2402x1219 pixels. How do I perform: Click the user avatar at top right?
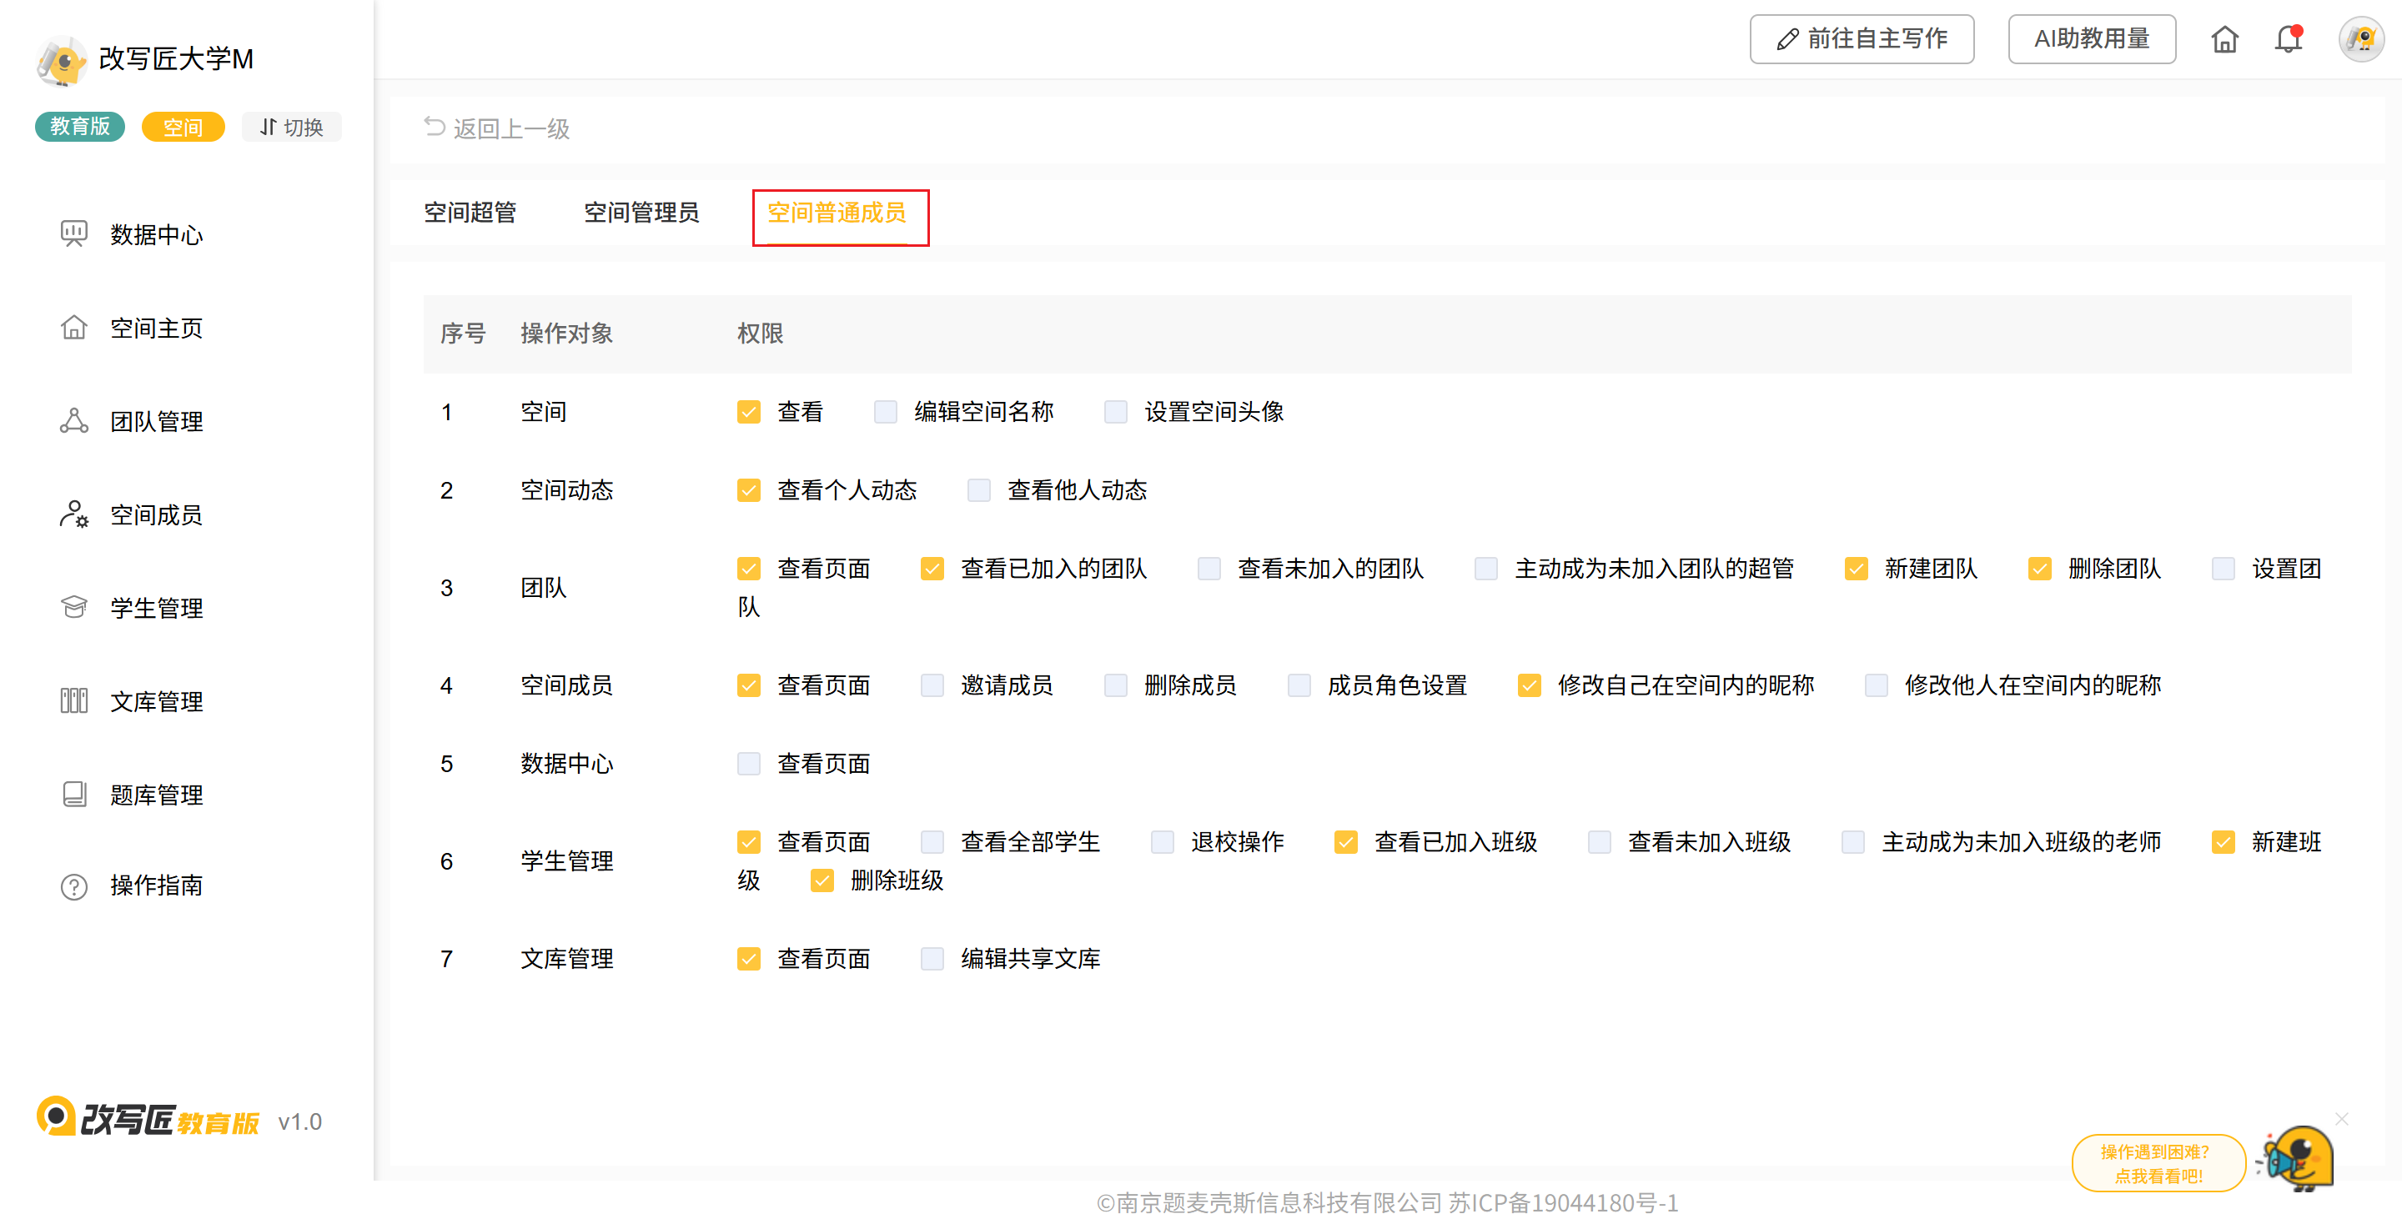click(x=2360, y=39)
